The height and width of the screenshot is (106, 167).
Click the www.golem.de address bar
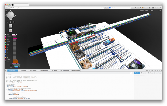pyautogui.click(x=58, y=8)
